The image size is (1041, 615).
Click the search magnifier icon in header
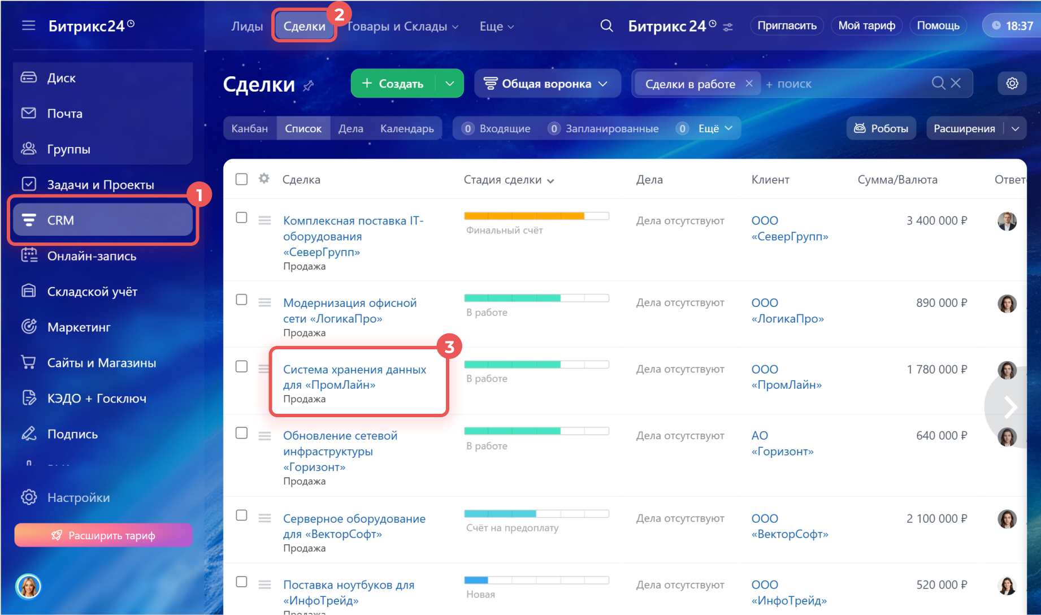(606, 26)
